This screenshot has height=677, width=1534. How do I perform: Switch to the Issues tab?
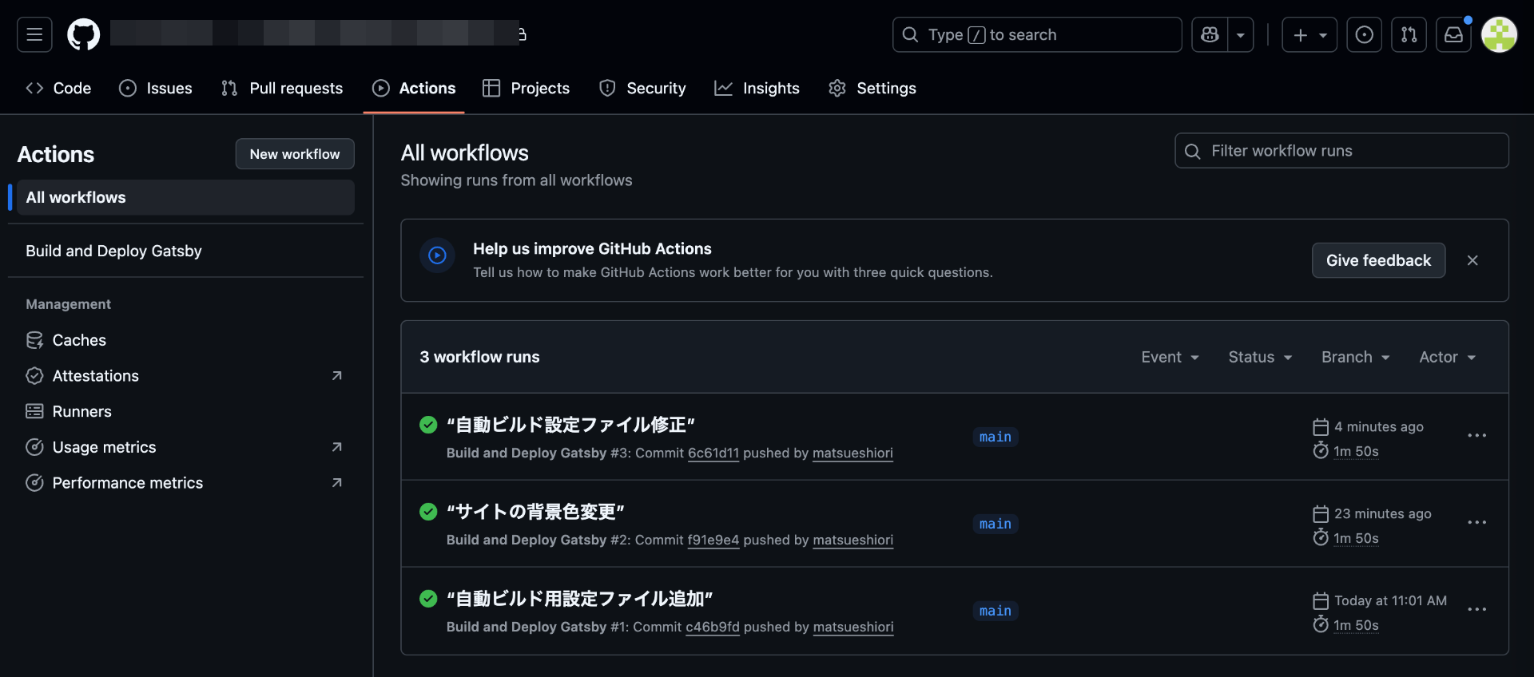[156, 88]
